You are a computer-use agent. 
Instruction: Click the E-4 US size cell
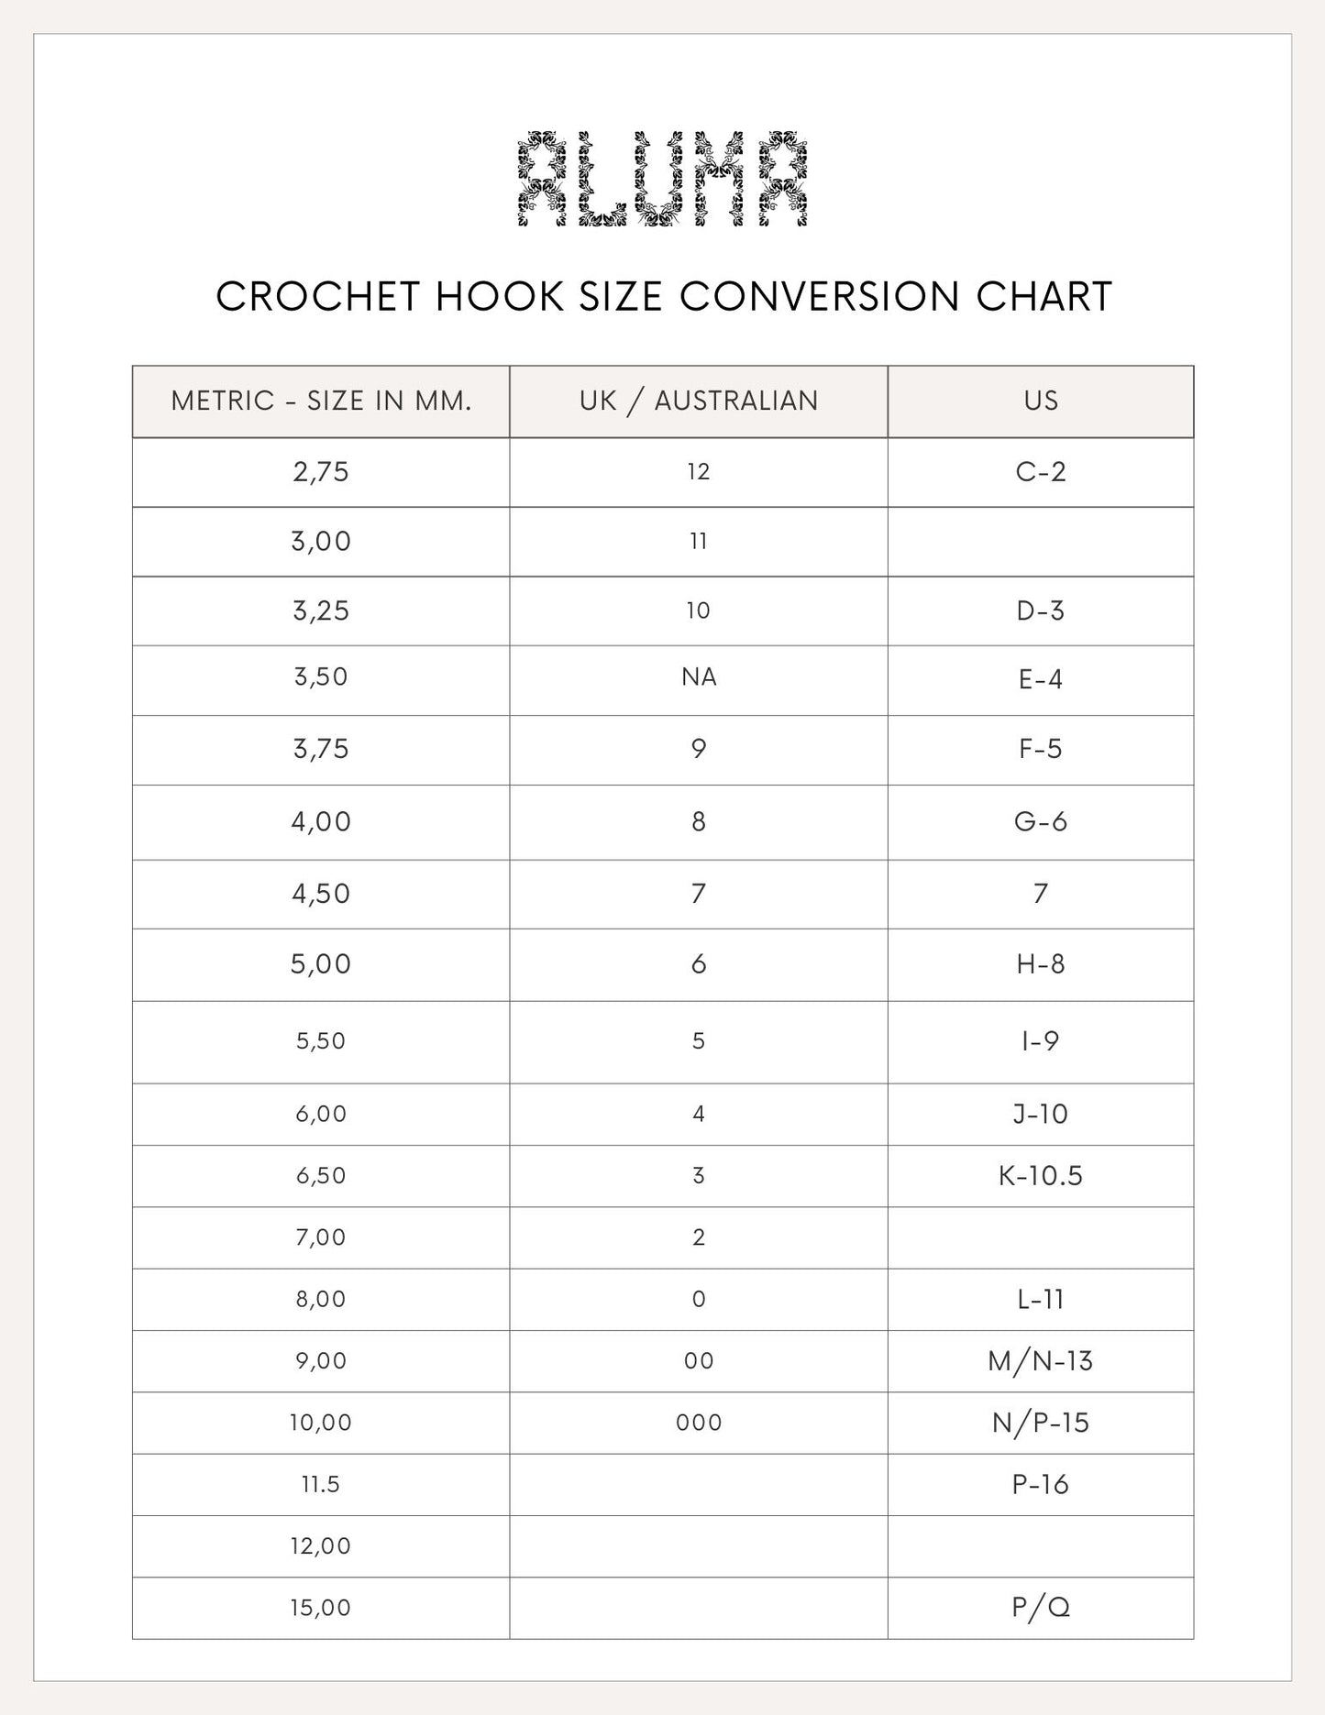[1041, 679]
